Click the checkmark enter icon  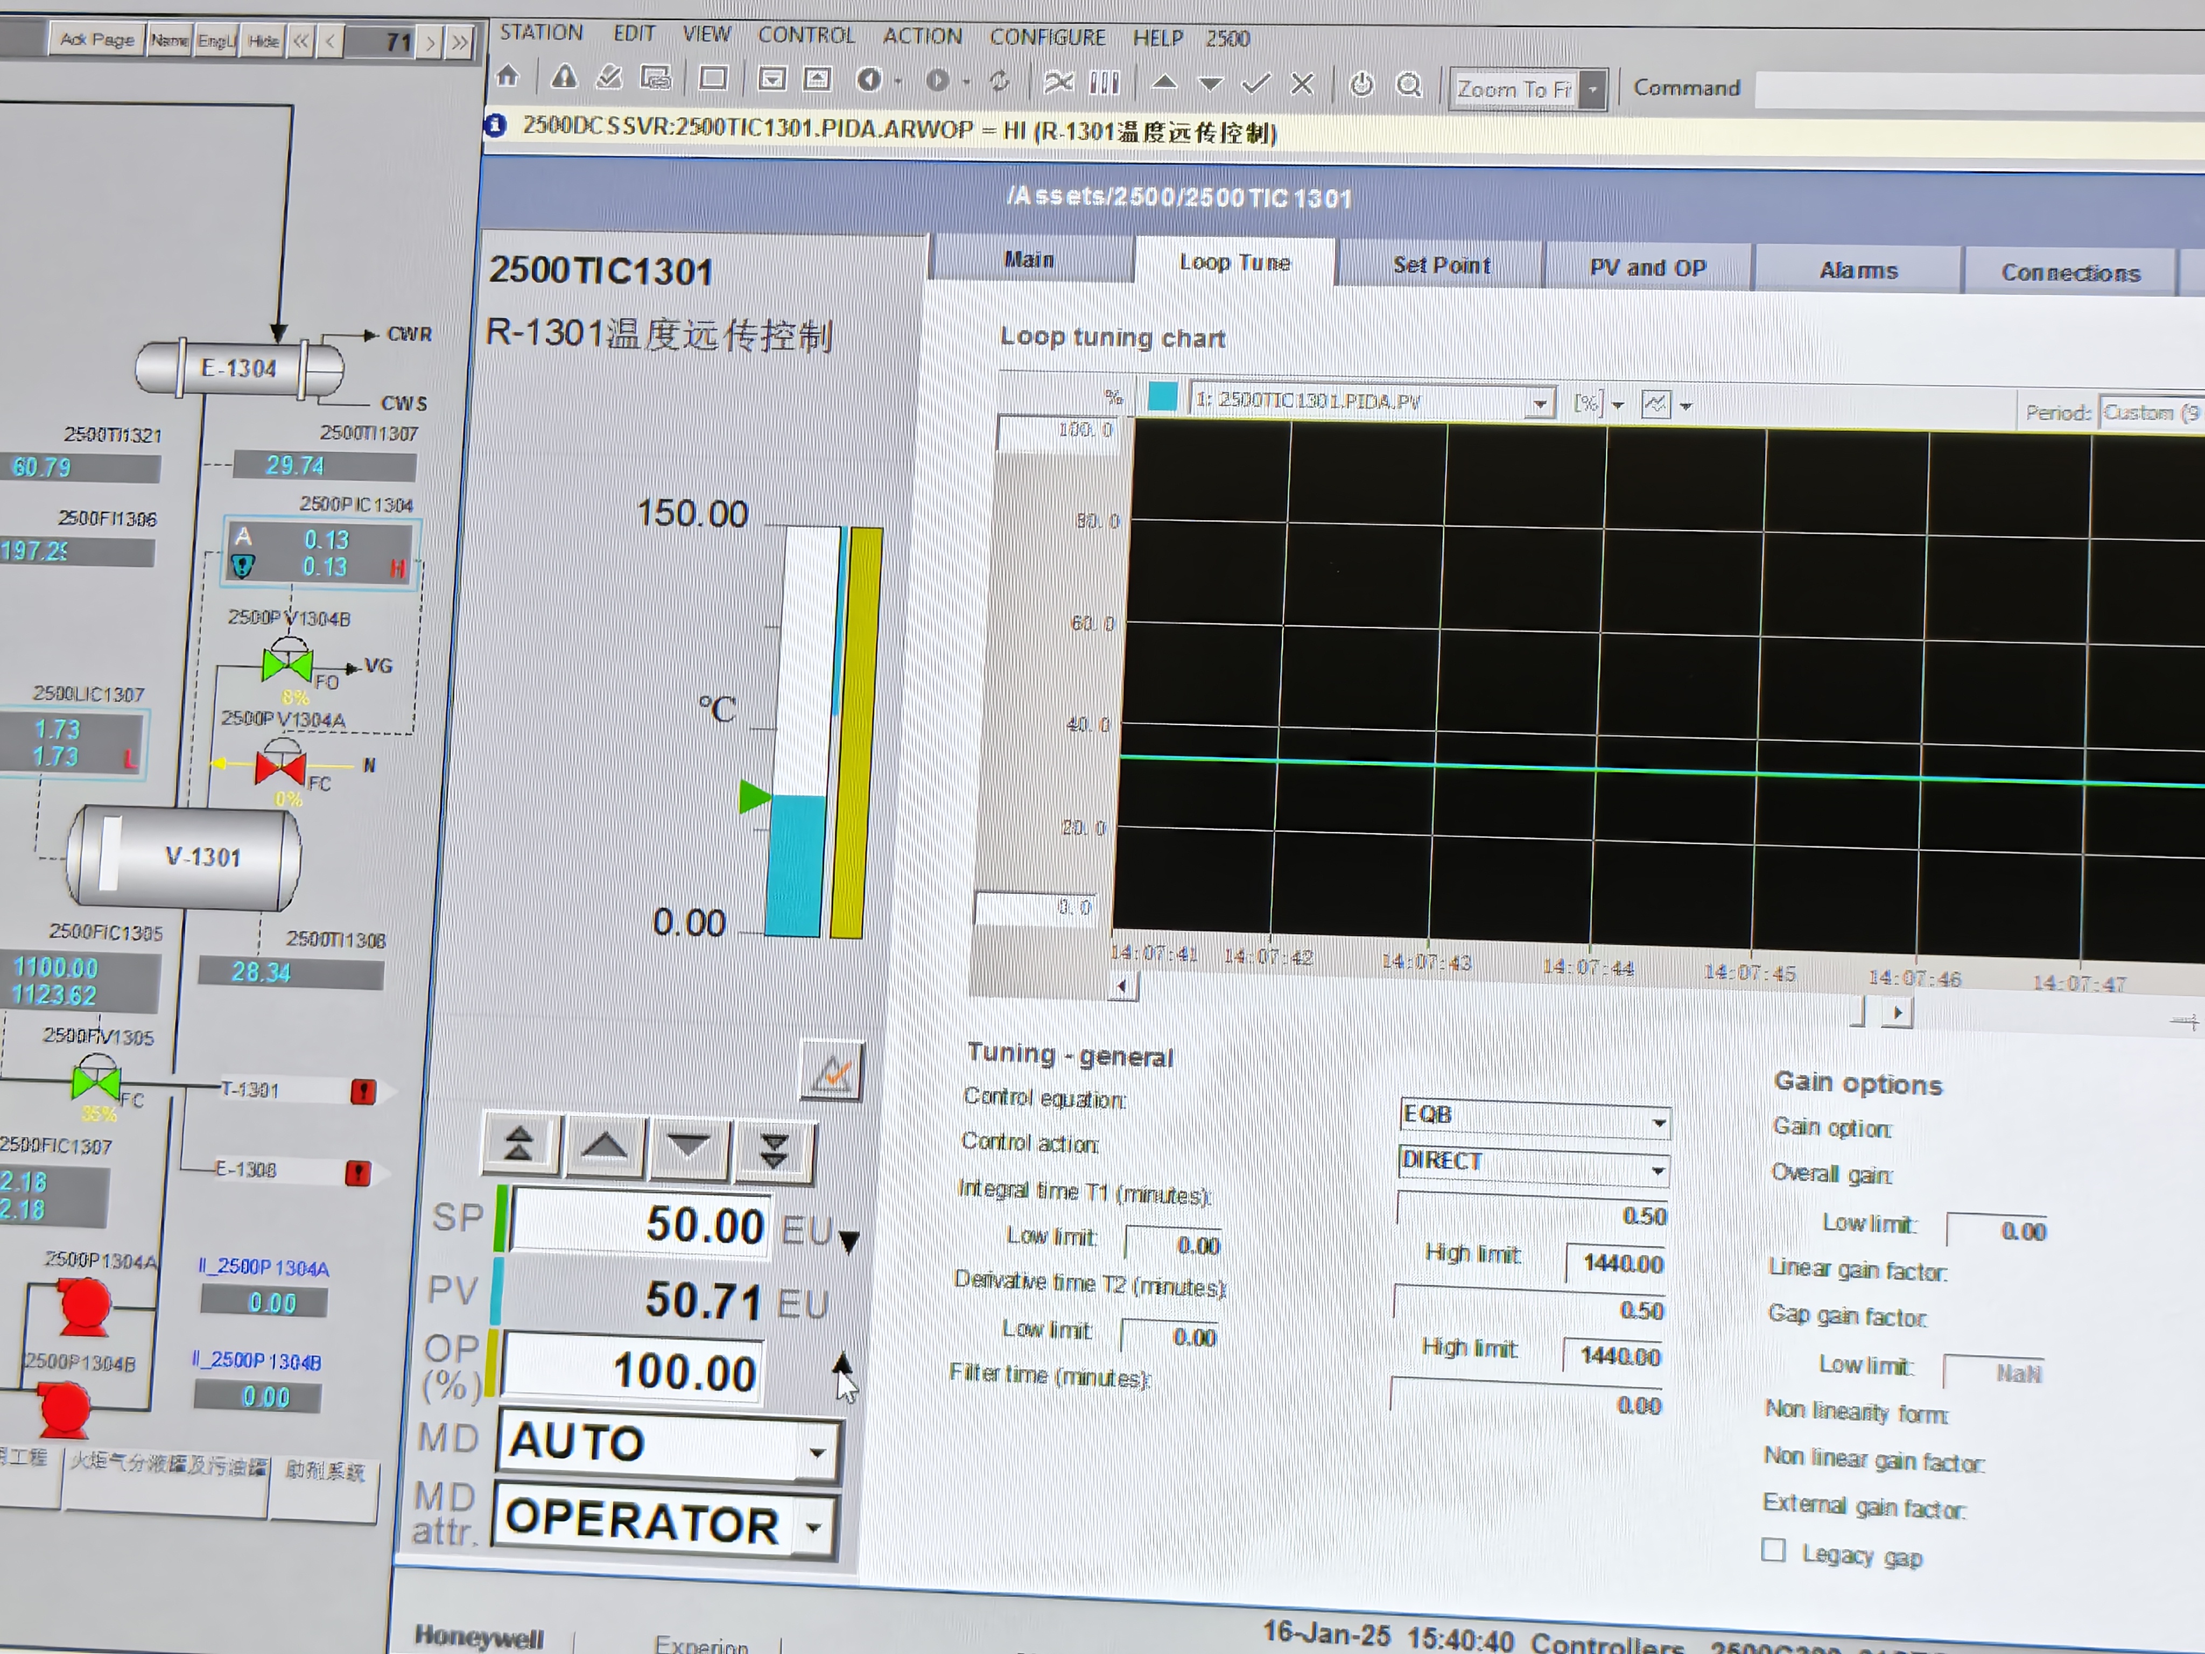(x=1256, y=84)
